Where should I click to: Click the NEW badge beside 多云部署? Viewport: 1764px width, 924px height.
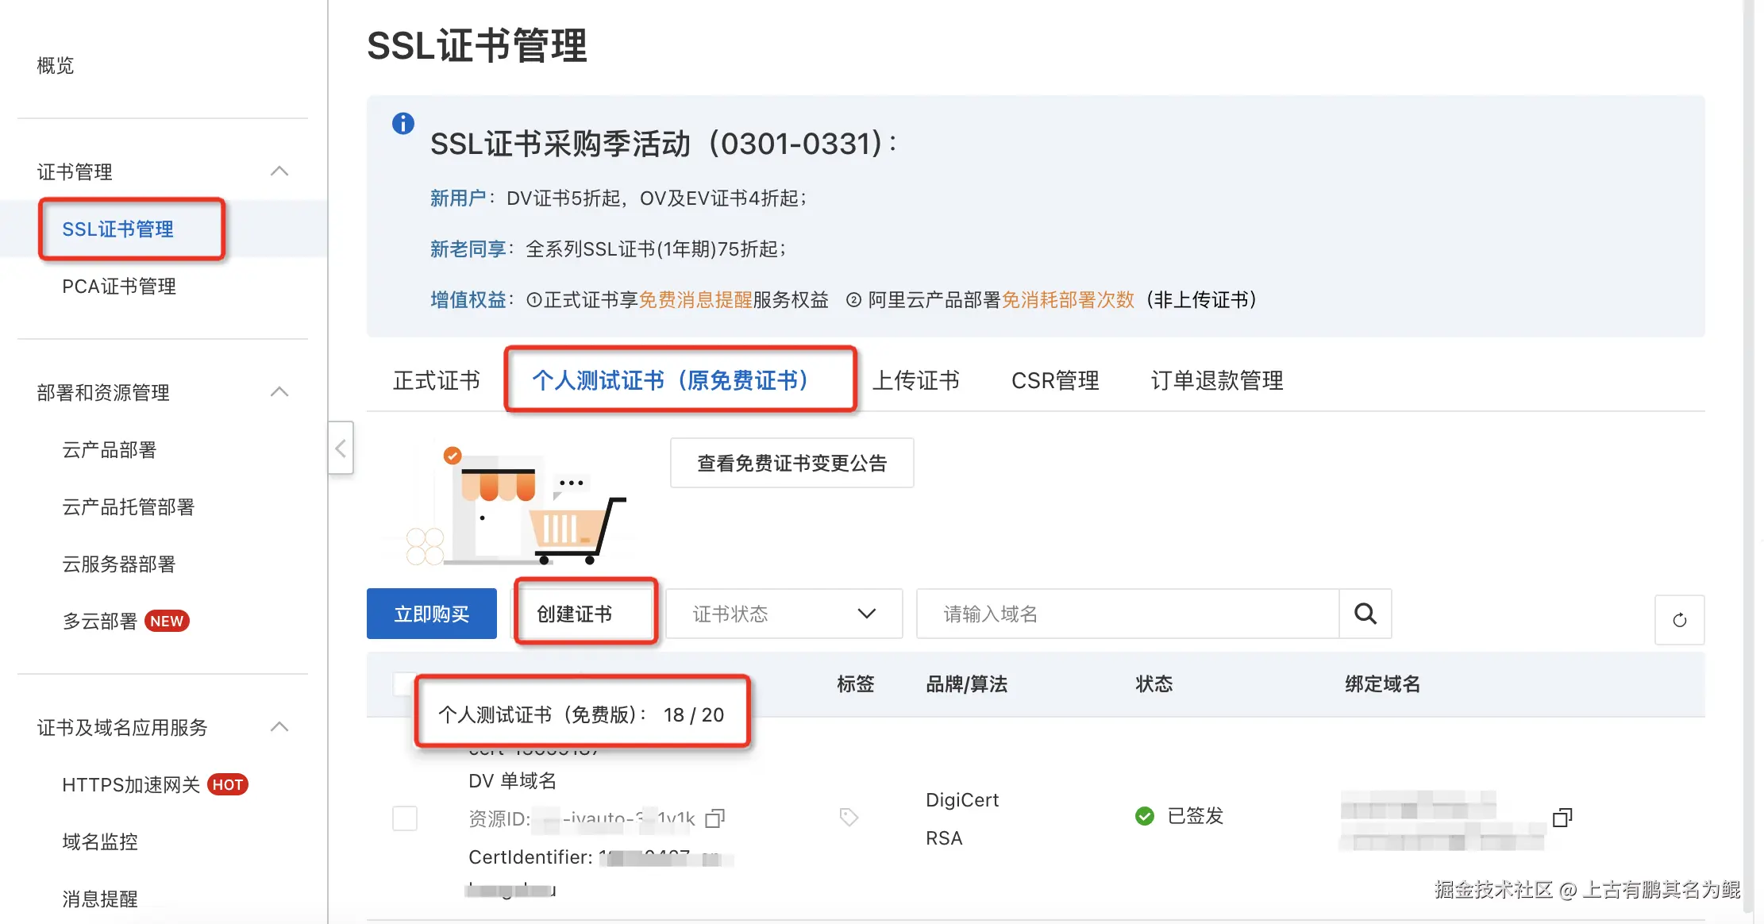pos(167,621)
